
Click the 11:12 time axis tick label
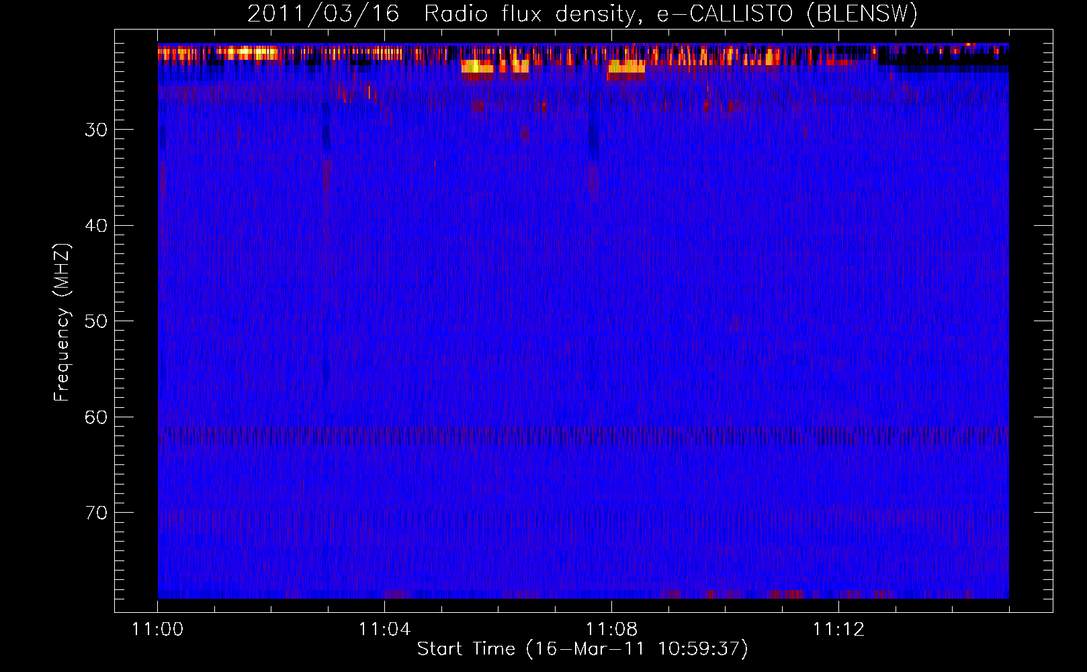(838, 630)
